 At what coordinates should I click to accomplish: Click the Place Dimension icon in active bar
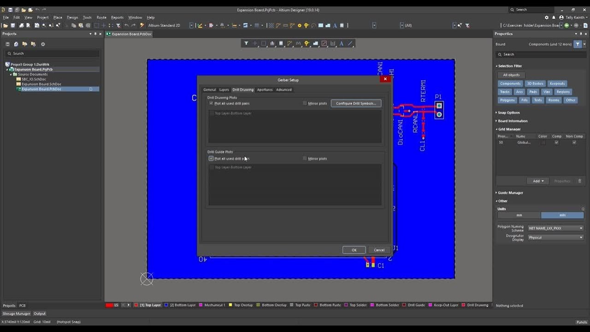pyautogui.click(x=333, y=43)
